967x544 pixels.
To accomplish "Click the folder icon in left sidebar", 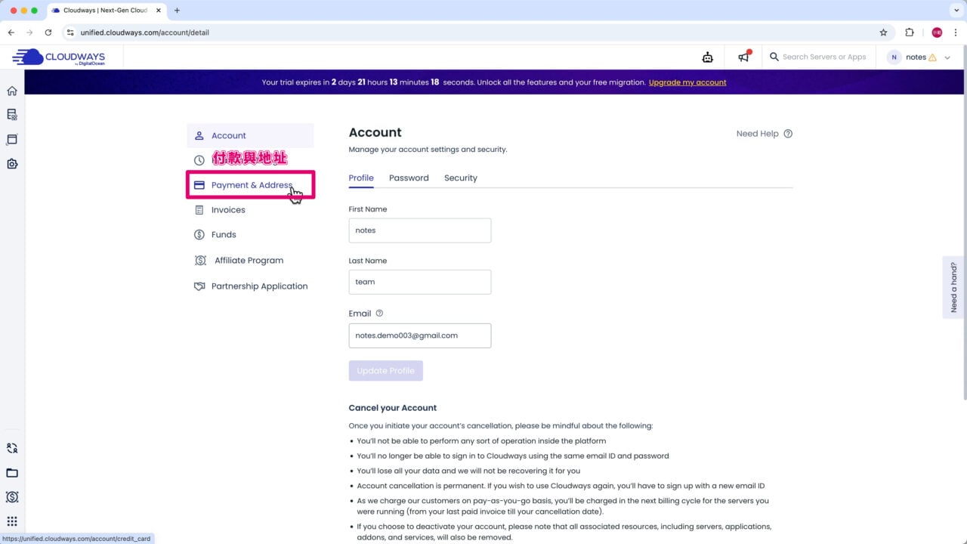I will 12,473.
